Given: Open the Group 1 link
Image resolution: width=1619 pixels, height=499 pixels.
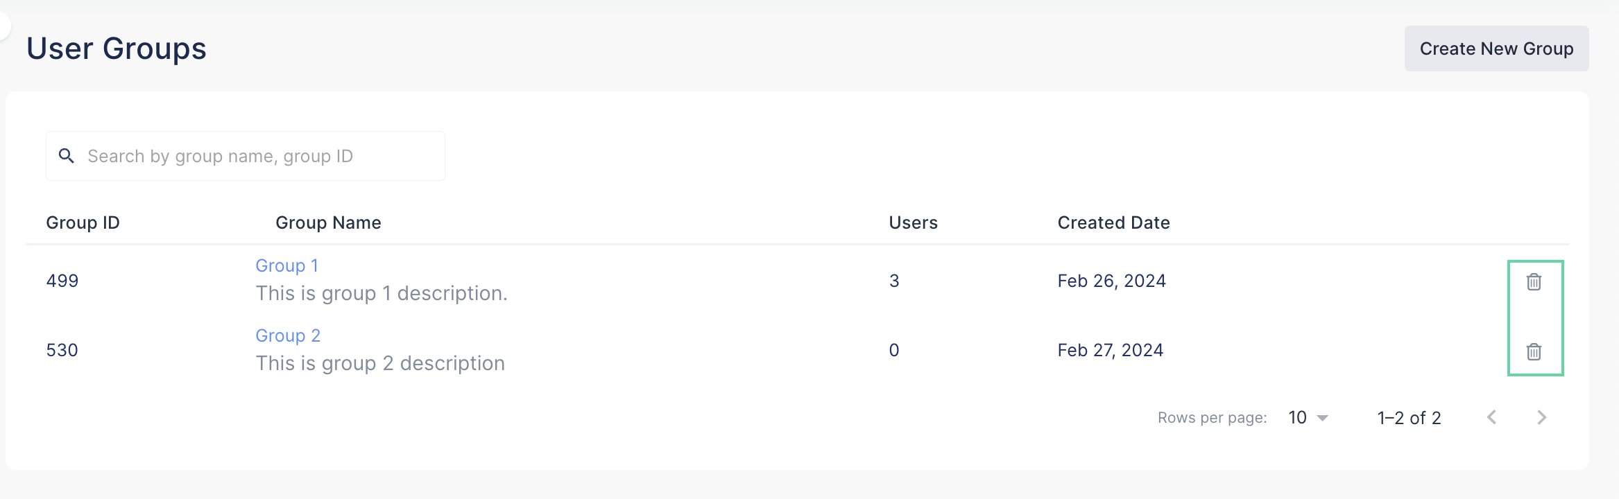Looking at the screenshot, I should 286,265.
